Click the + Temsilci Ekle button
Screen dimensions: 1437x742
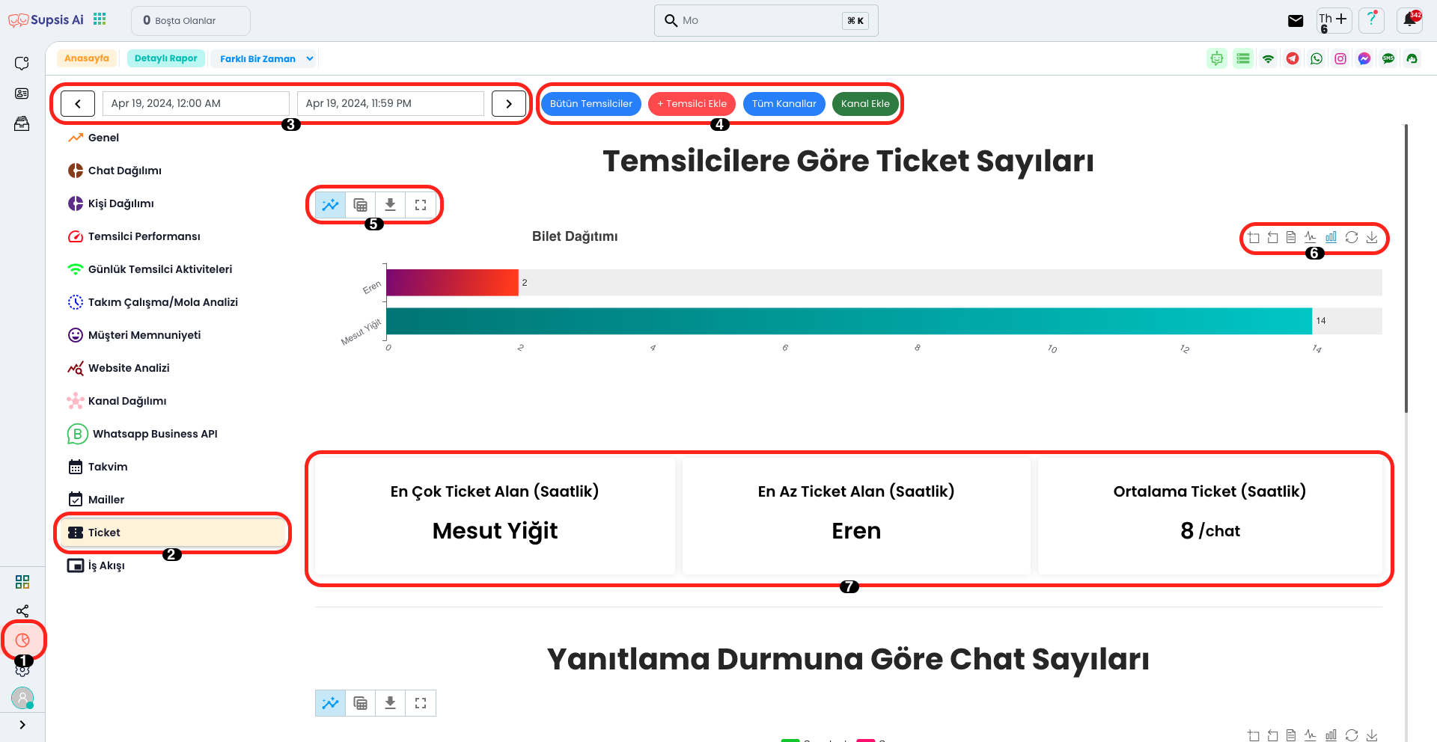[692, 103]
